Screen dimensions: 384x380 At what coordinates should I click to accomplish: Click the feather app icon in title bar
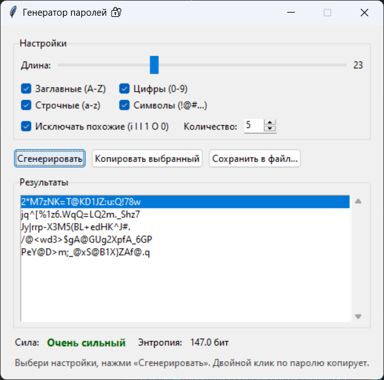[x=13, y=12]
